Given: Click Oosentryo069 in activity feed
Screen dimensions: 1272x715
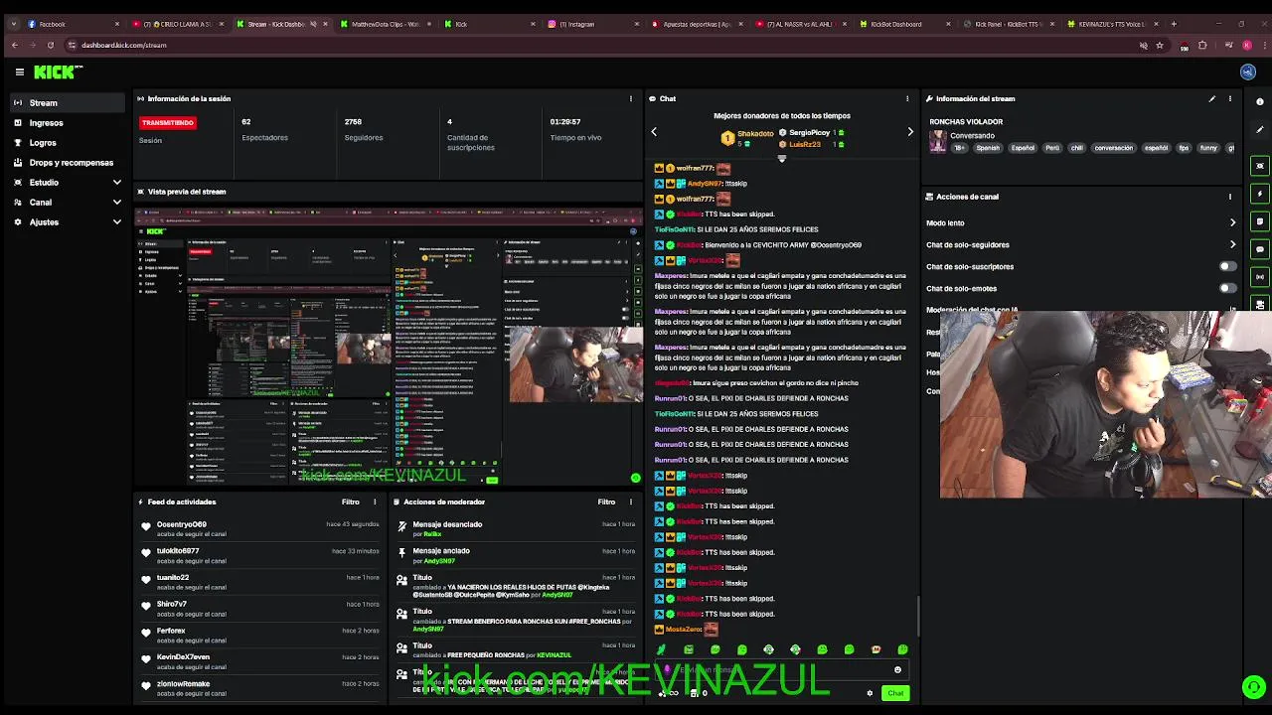Looking at the screenshot, I should 182,524.
